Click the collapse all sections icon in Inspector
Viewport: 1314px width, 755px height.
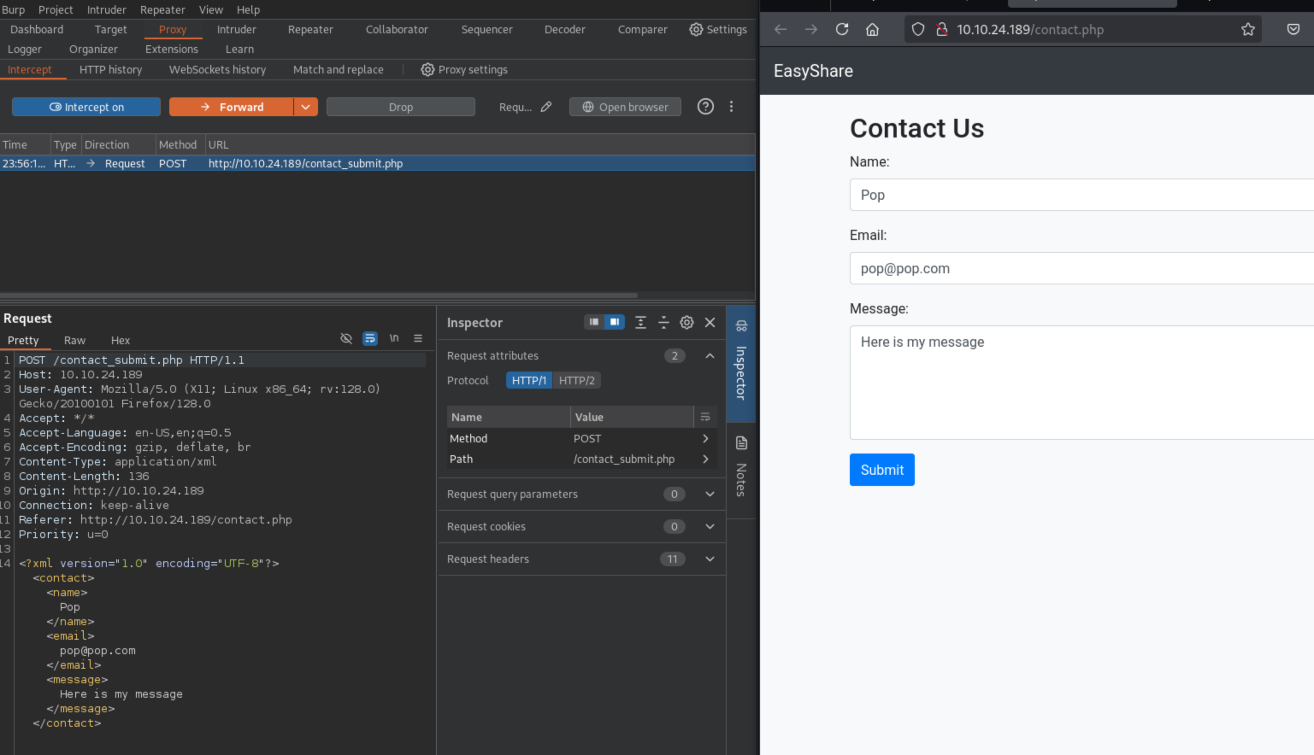[x=663, y=322]
